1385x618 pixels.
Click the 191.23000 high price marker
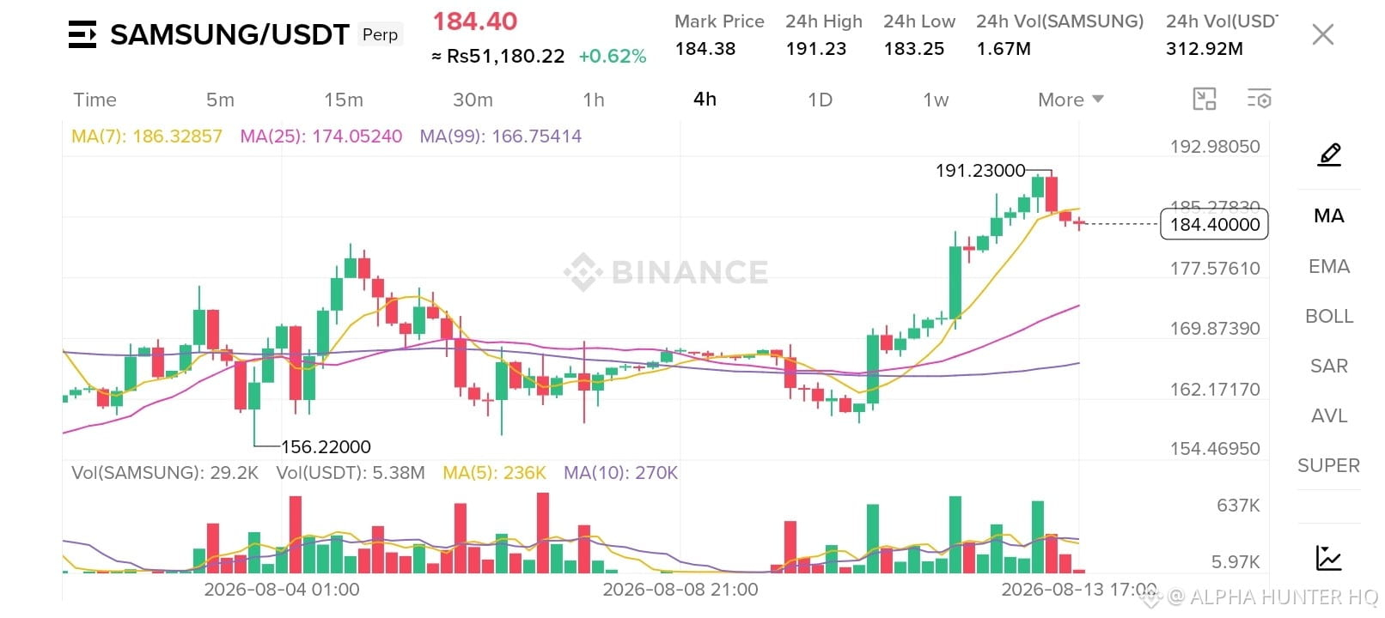(x=980, y=171)
